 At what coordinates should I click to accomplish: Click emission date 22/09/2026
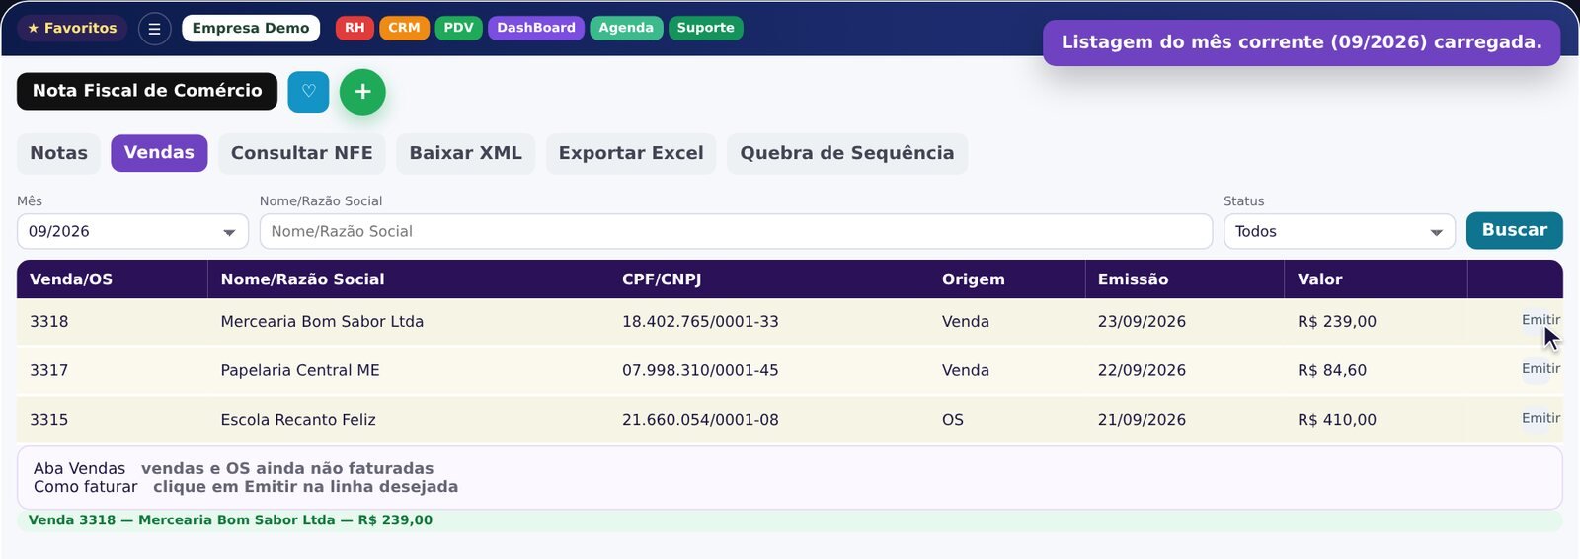coord(1142,371)
